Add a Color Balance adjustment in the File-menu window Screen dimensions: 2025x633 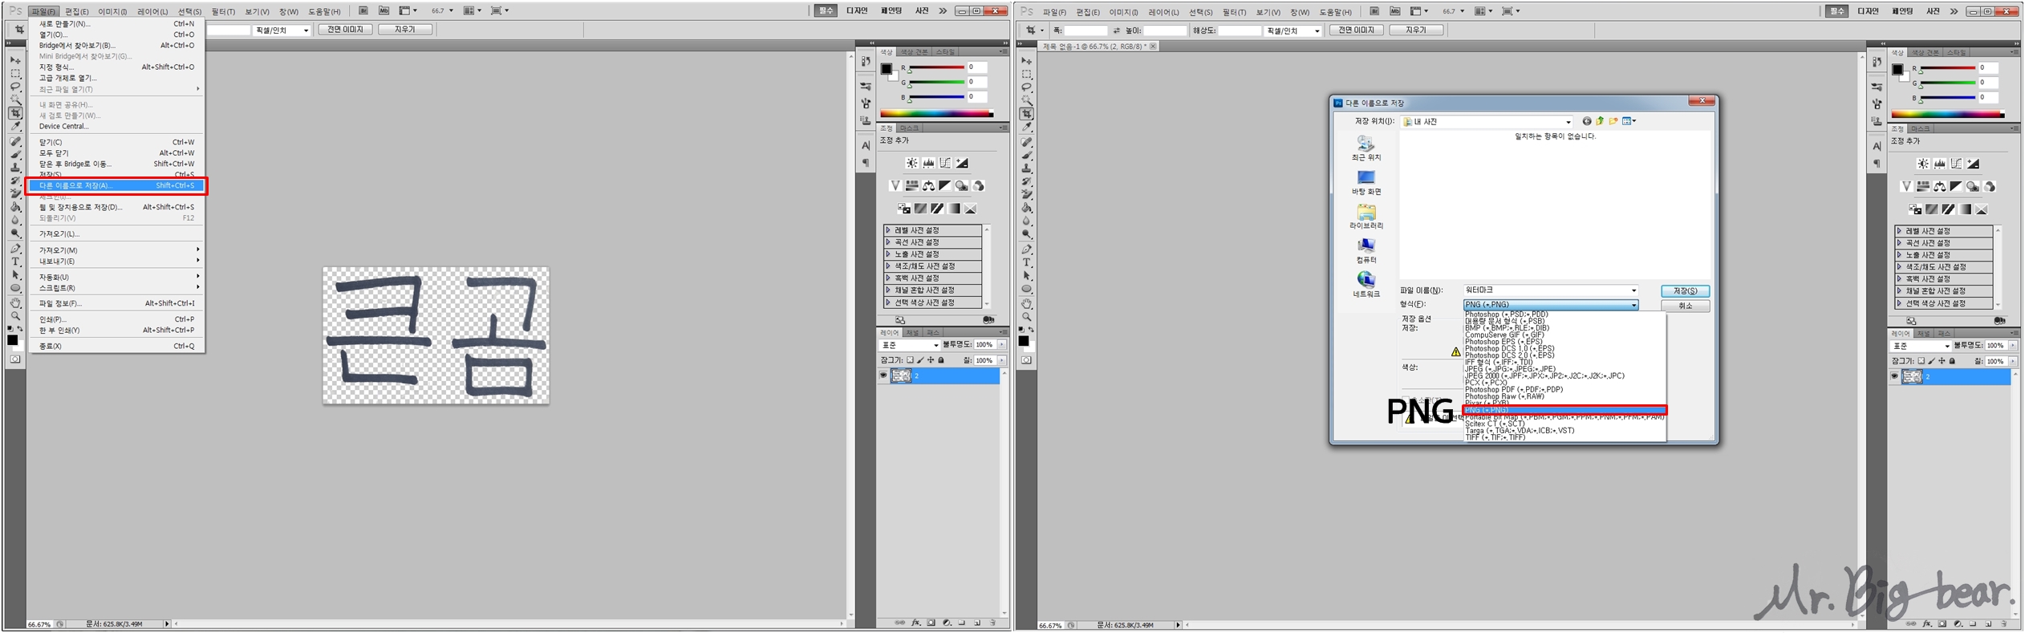[928, 185]
